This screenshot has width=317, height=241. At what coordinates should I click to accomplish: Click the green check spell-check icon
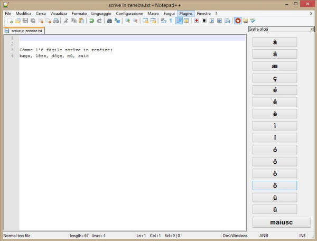(x=253, y=21)
